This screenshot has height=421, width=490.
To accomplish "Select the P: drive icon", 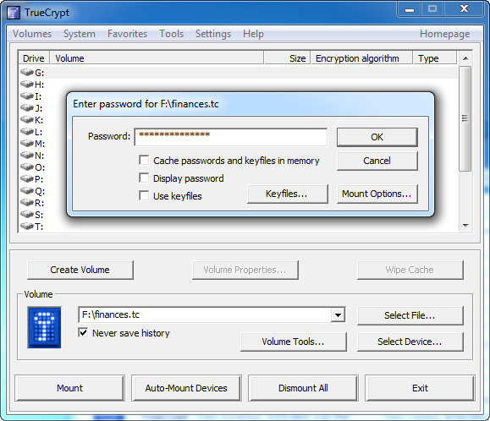I will tap(27, 179).
